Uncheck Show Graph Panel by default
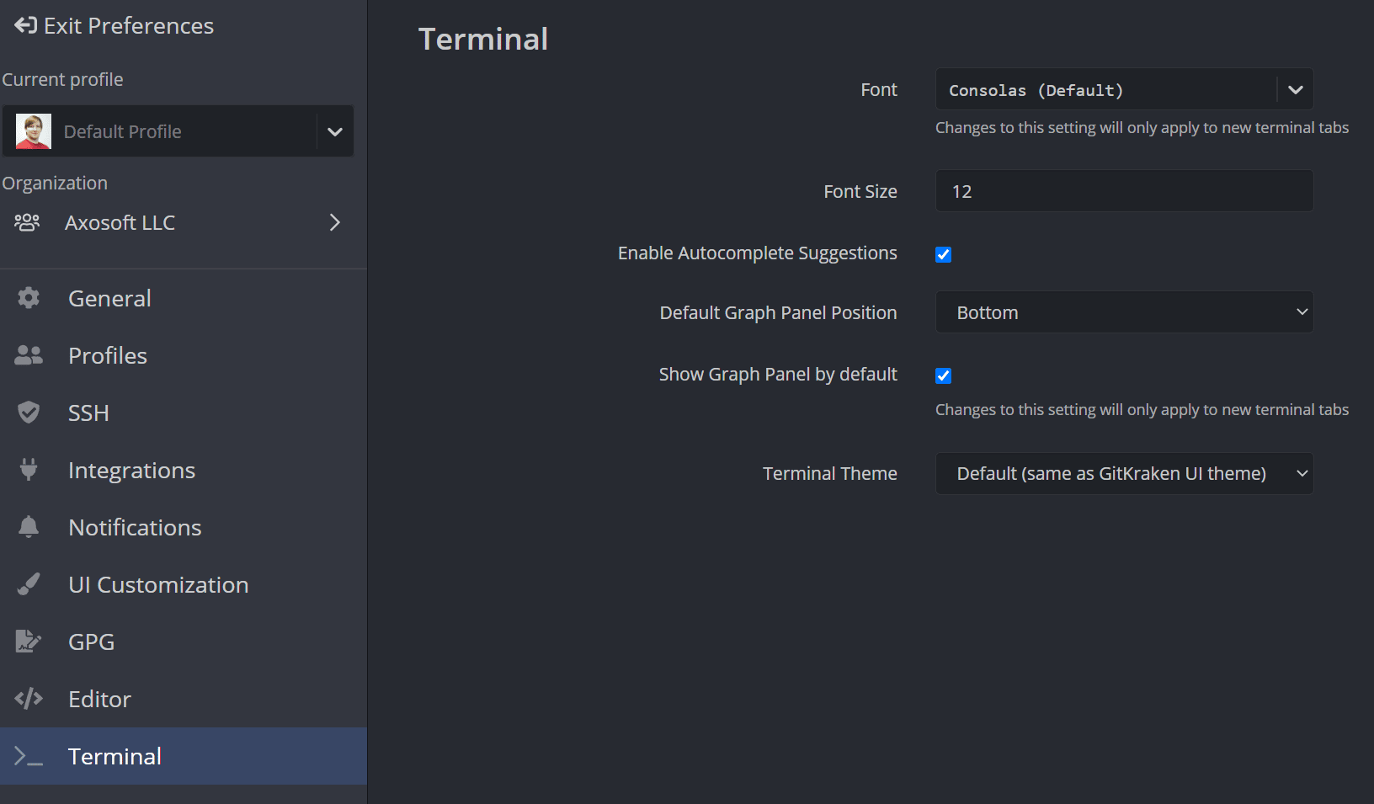 (x=943, y=375)
